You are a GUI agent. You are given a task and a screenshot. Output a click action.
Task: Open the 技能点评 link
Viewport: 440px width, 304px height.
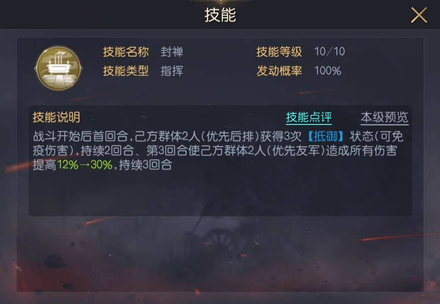point(309,117)
